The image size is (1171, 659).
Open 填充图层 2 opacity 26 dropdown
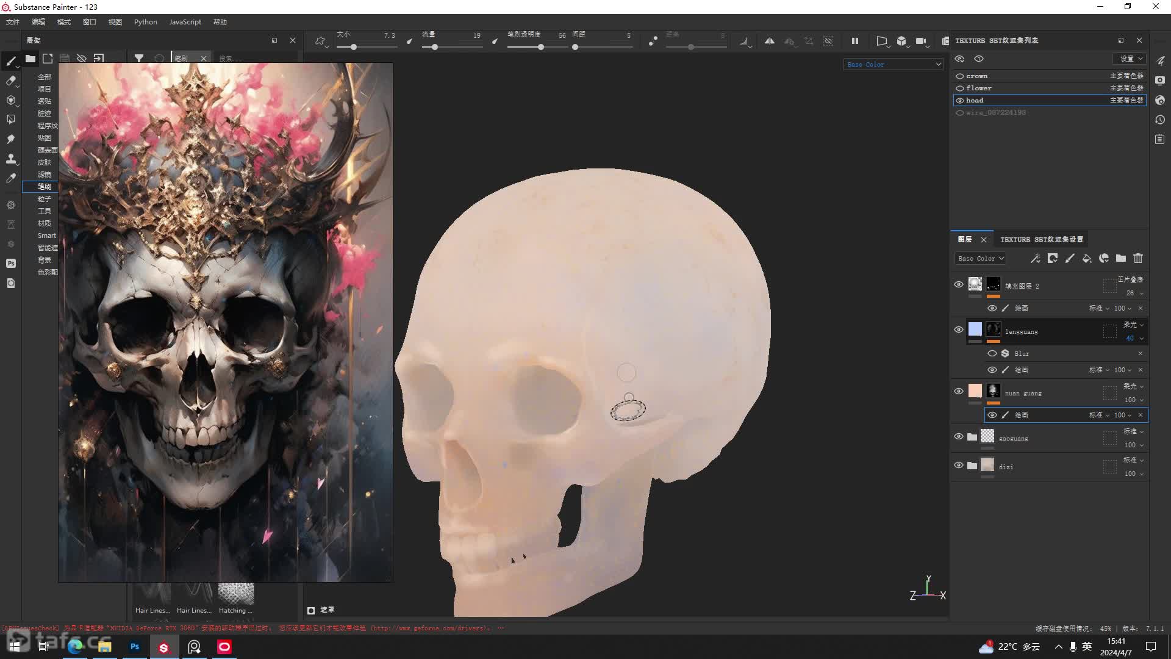click(1134, 293)
